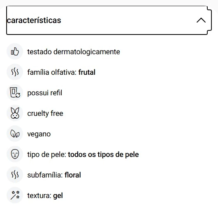Click 'todos os tipos de pele' value
218x205 pixels.
pos(103,154)
